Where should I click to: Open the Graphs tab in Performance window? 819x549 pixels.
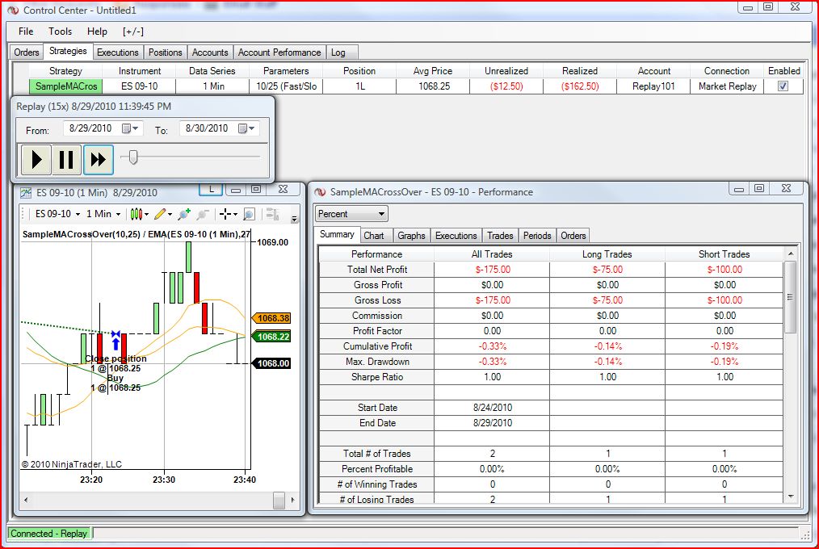[x=411, y=236]
